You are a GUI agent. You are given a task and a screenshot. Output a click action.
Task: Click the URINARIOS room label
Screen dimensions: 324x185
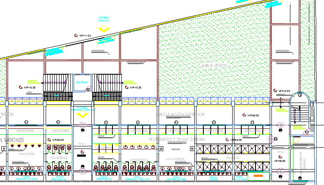pos(26,154)
